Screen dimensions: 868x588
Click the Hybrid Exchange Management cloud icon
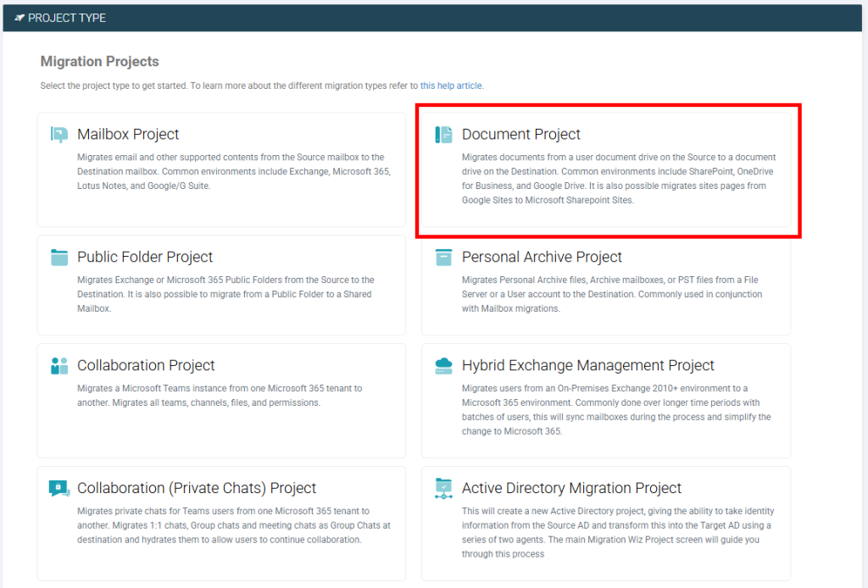[443, 366]
